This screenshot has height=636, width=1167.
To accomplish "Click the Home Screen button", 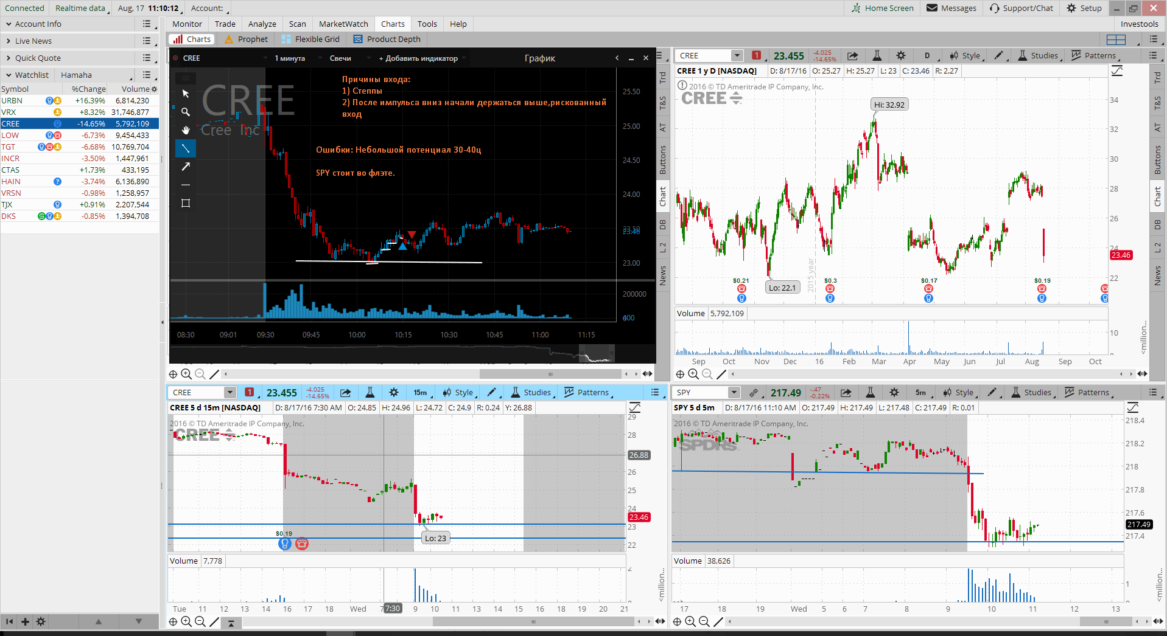I will [882, 9].
